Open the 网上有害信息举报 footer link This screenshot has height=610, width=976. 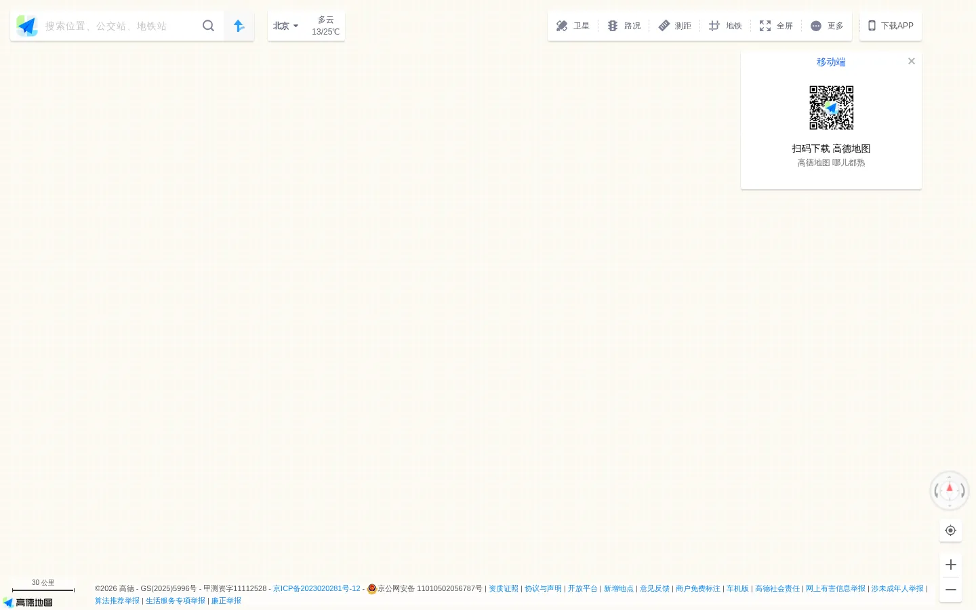click(x=836, y=588)
